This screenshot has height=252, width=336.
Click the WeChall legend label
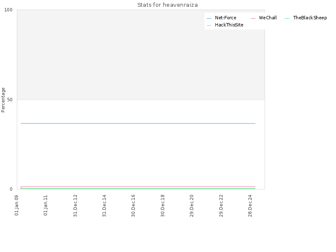(x=268, y=18)
